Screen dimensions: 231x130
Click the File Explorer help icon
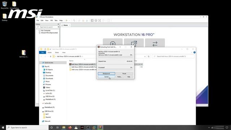195,52
